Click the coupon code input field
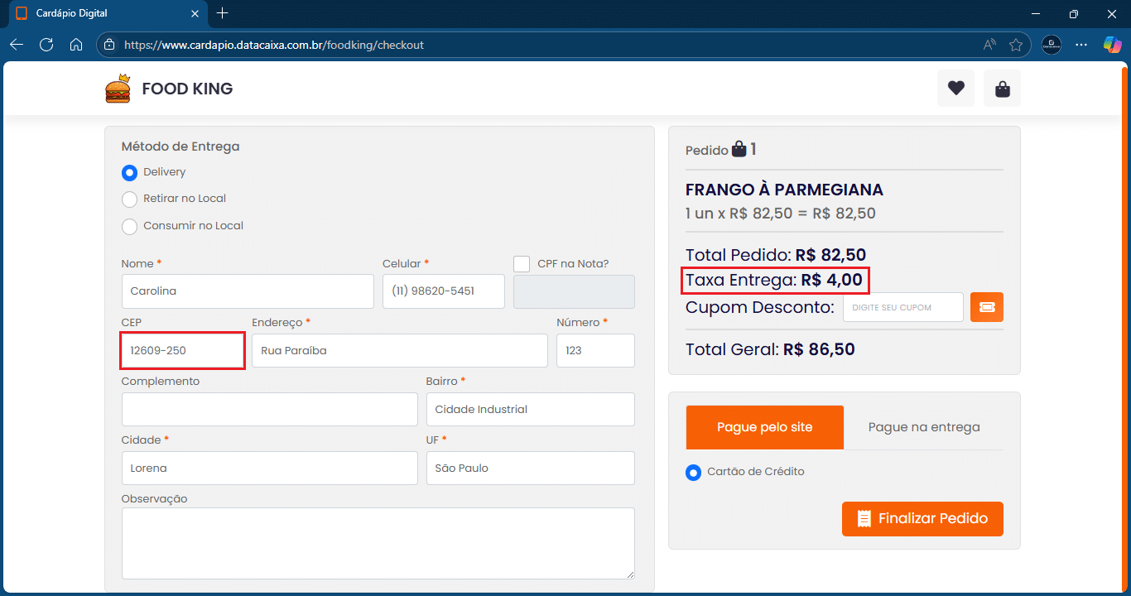 902,307
